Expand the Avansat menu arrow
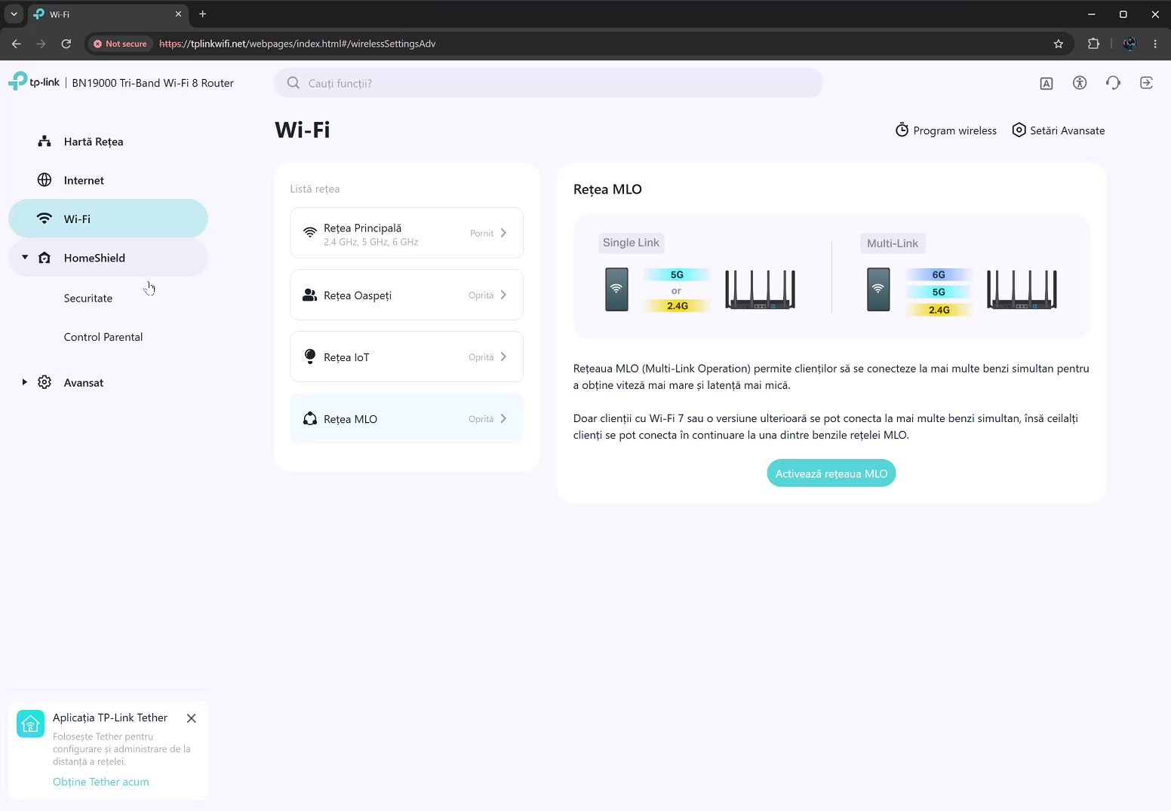 pyautogui.click(x=25, y=383)
